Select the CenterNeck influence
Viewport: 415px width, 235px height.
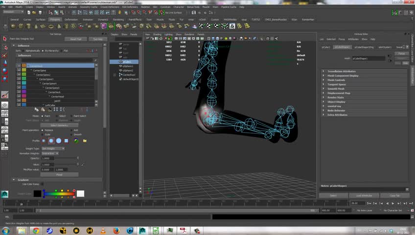[x=55, y=92]
